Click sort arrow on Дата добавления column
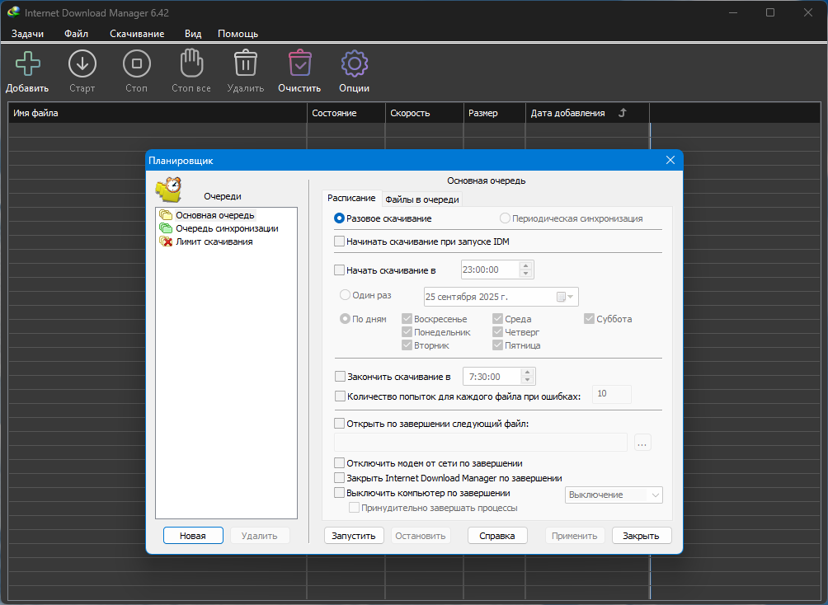Screen dimensions: 828x605 point(622,113)
